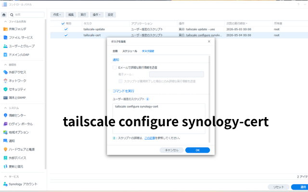Click the キャンセル (Cancel) button
This screenshot has height=192, width=308.
pyautogui.click(x=172, y=150)
